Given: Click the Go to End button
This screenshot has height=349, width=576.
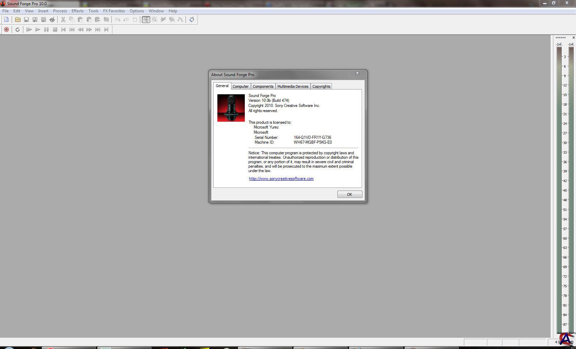Looking at the screenshot, I should click(x=106, y=29).
